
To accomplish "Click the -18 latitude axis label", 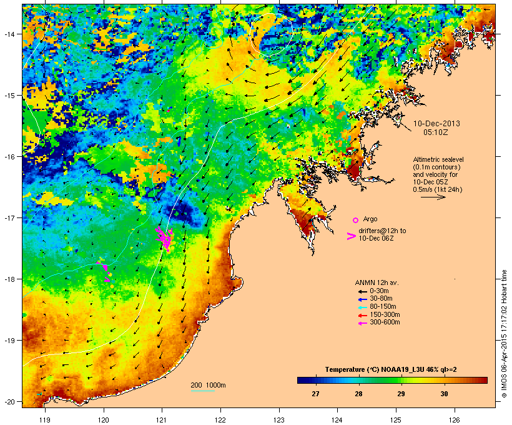I will pyautogui.click(x=9, y=279).
